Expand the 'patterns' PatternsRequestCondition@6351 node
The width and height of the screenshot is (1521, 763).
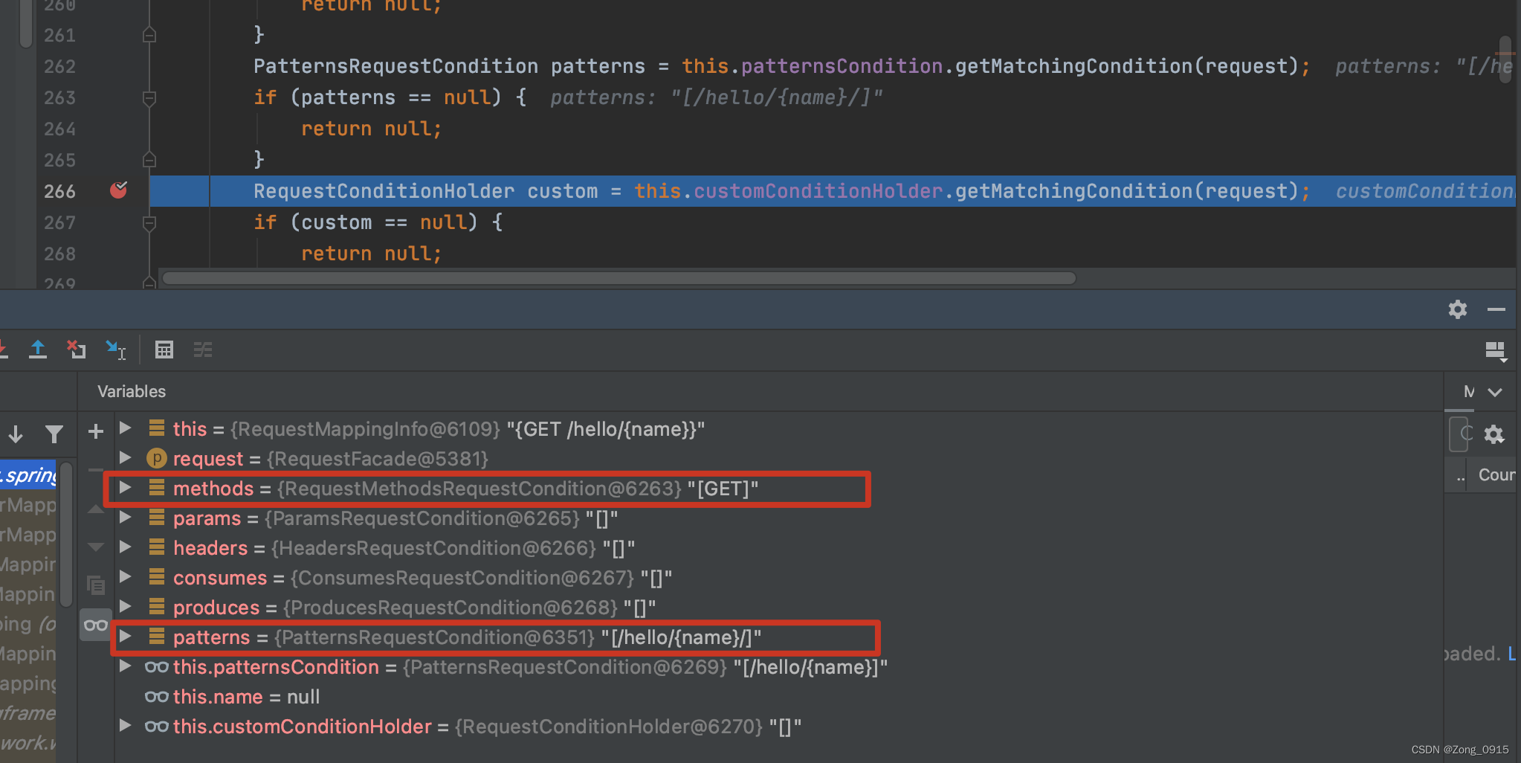tap(126, 636)
